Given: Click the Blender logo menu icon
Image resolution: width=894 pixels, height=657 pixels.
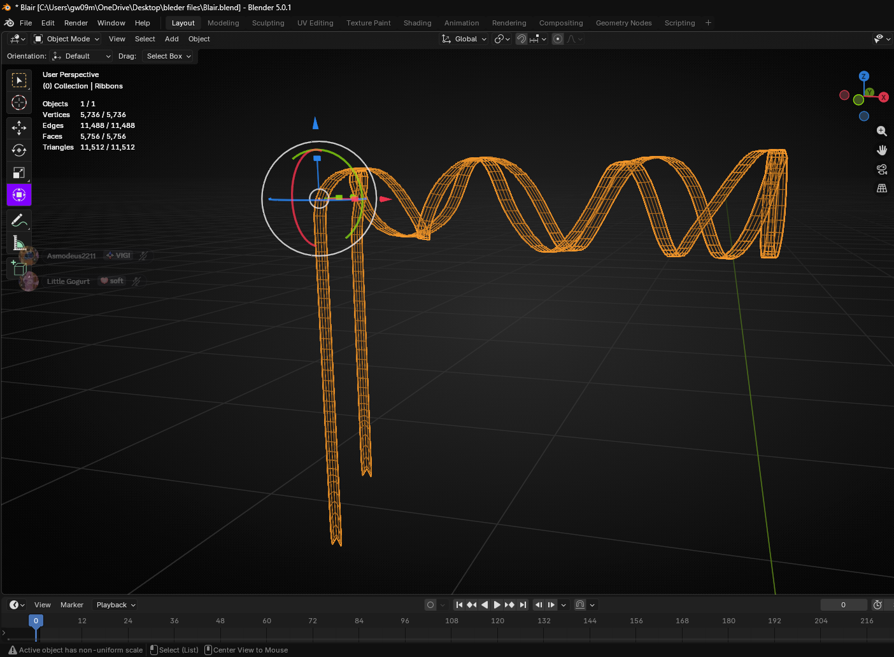Looking at the screenshot, I should [9, 23].
